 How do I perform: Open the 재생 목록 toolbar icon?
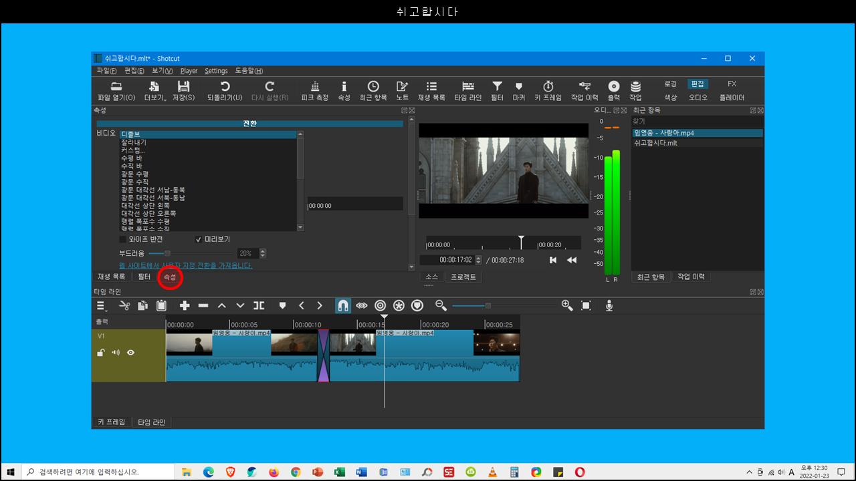click(x=431, y=92)
